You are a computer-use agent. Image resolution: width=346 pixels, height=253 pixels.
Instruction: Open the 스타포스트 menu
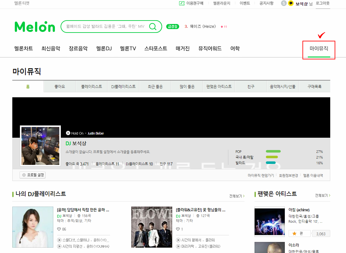[156, 48]
